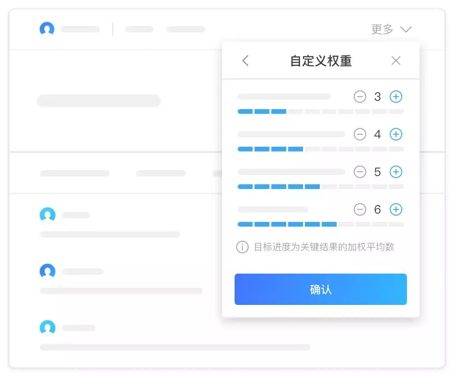
Task: Increase the weight showing 4
Action: tap(396, 134)
